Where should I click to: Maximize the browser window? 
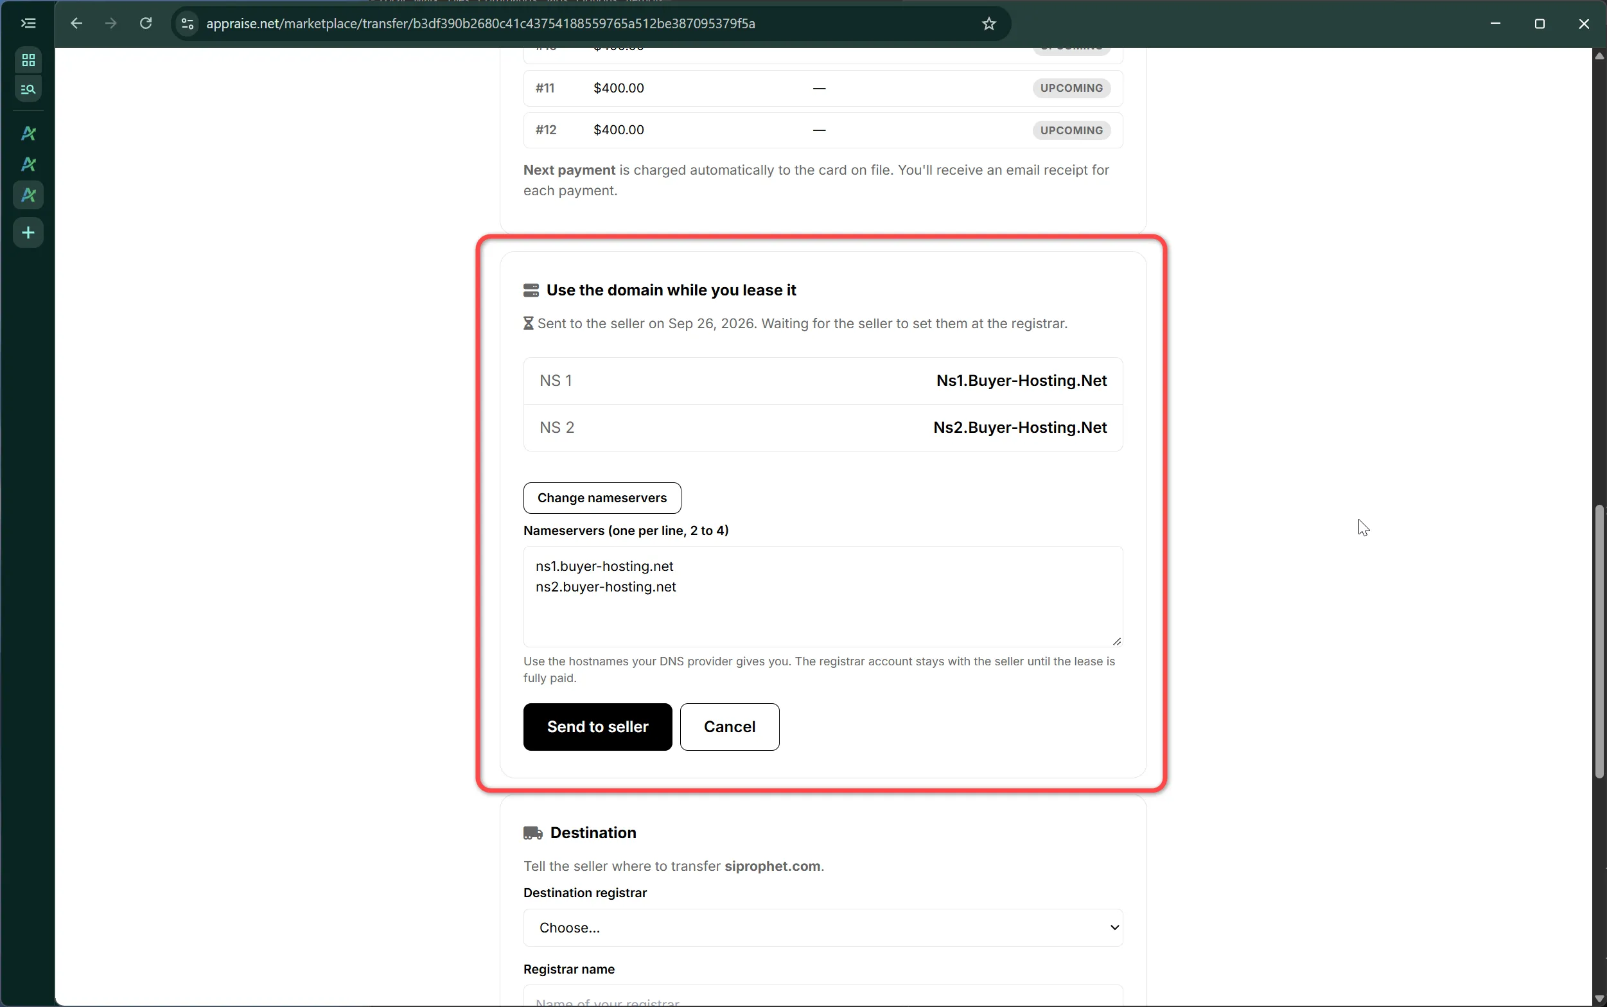(1539, 23)
